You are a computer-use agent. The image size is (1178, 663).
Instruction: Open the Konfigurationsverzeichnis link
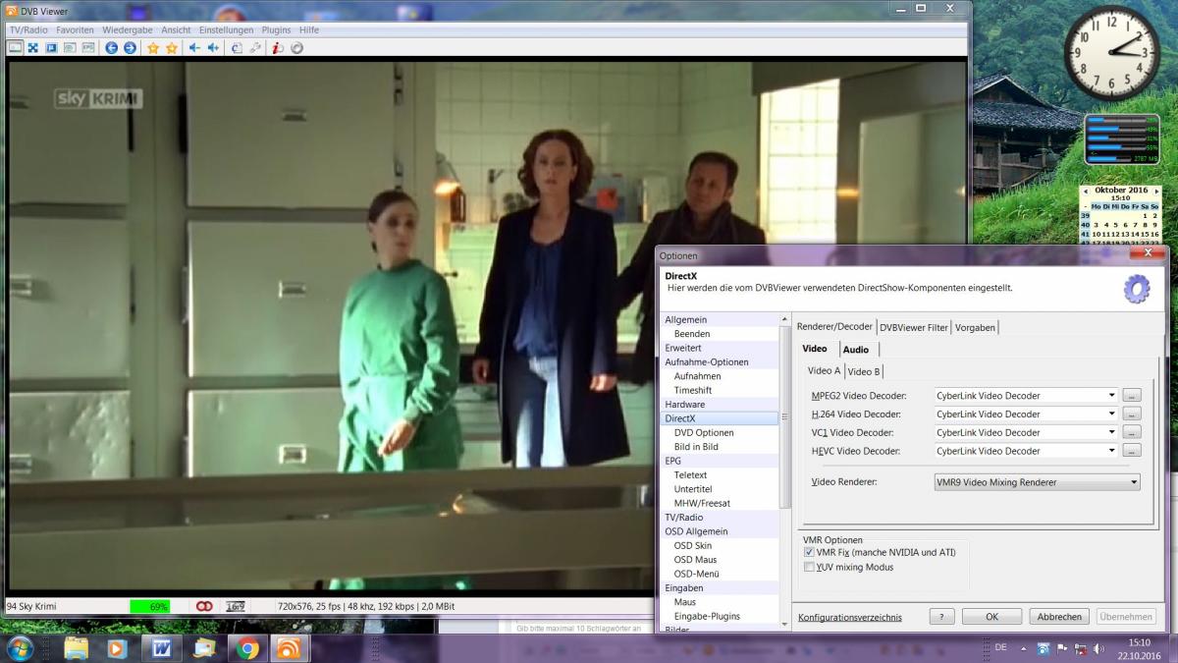(x=850, y=617)
